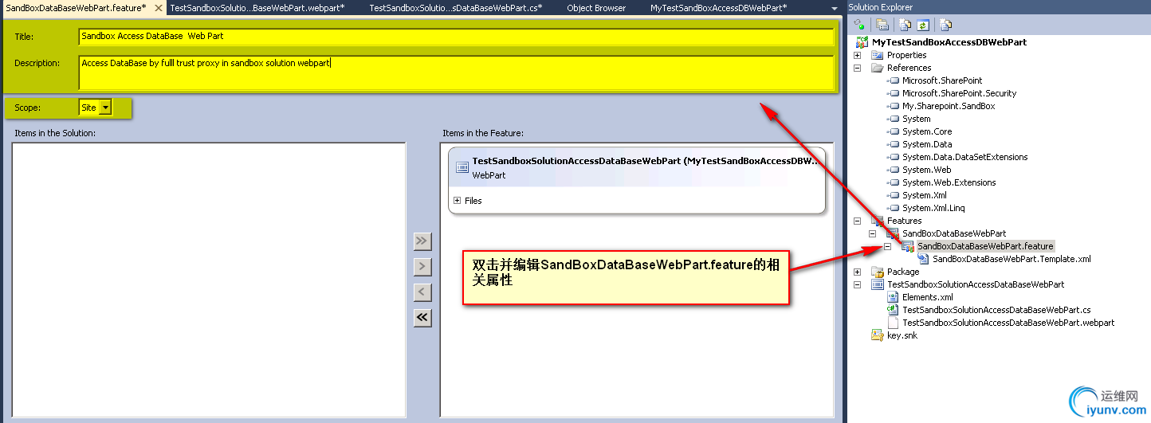Click the key.snk certificate icon
Image resolution: width=1151 pixels, height=423 pixels.
878,335
